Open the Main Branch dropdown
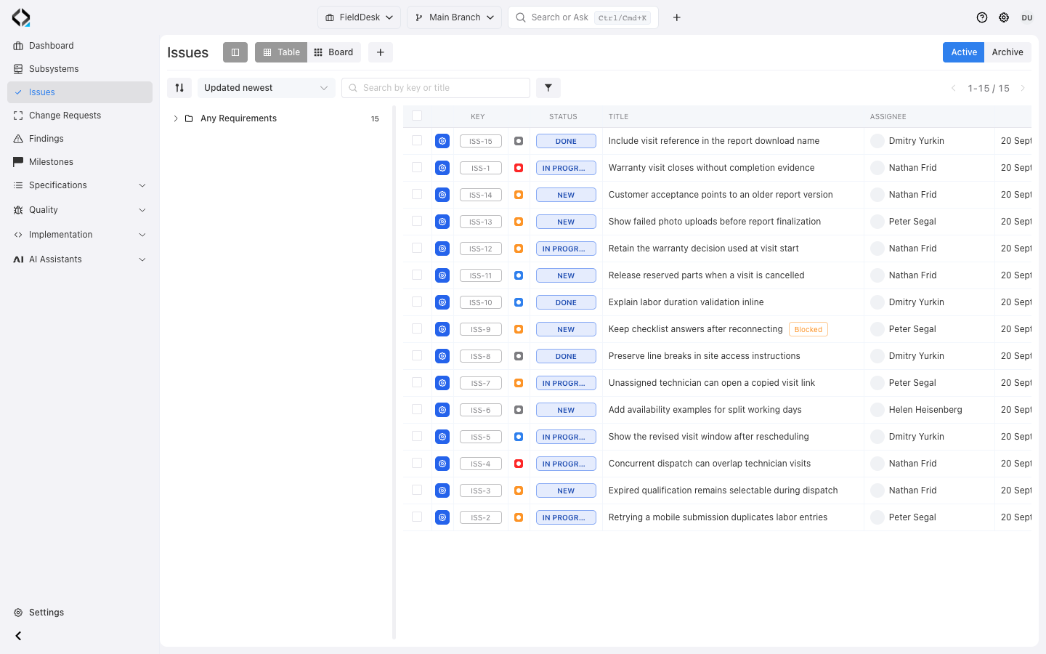Viewport: 1046px width, 654px height. 455,17
